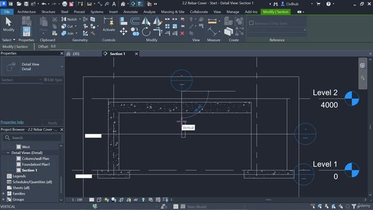Click the Activate controls button
The width and height of the screenshot is (373, 210).
[x=109, y=24]
